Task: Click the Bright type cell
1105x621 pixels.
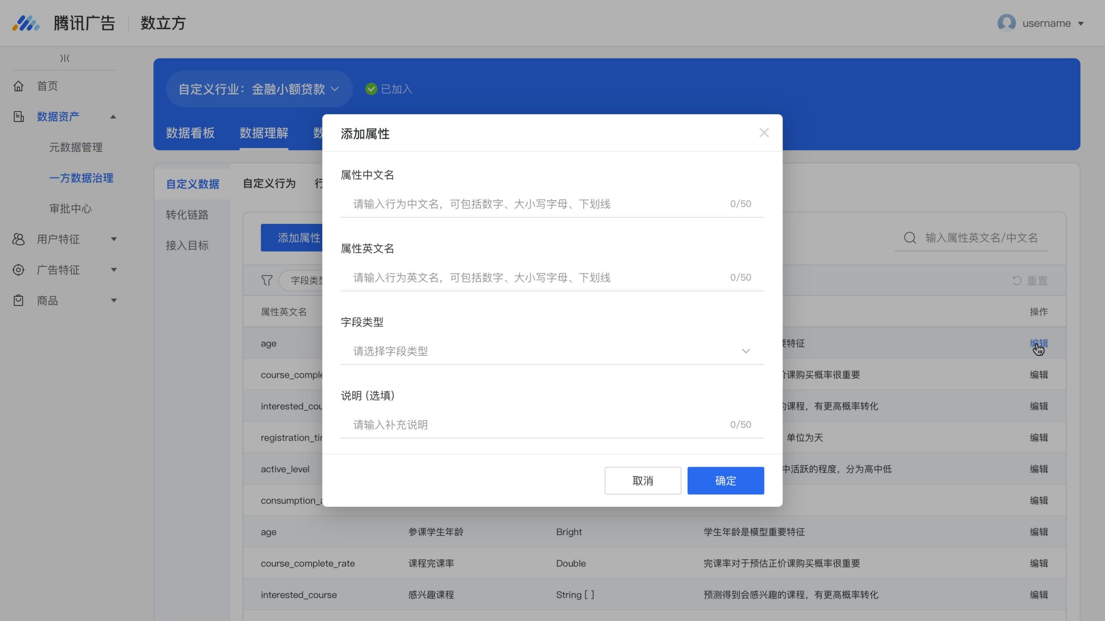Action: [568, 532]
